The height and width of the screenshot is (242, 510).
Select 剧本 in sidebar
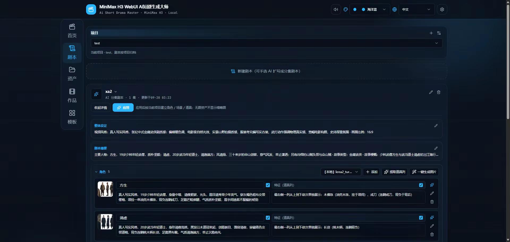click(x=72, y=53)
